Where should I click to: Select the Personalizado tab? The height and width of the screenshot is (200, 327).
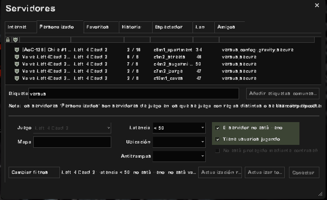click(60, 27)
